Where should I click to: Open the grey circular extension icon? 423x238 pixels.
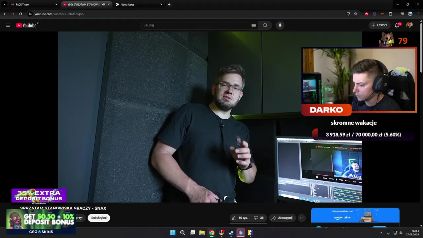(374, 14)
